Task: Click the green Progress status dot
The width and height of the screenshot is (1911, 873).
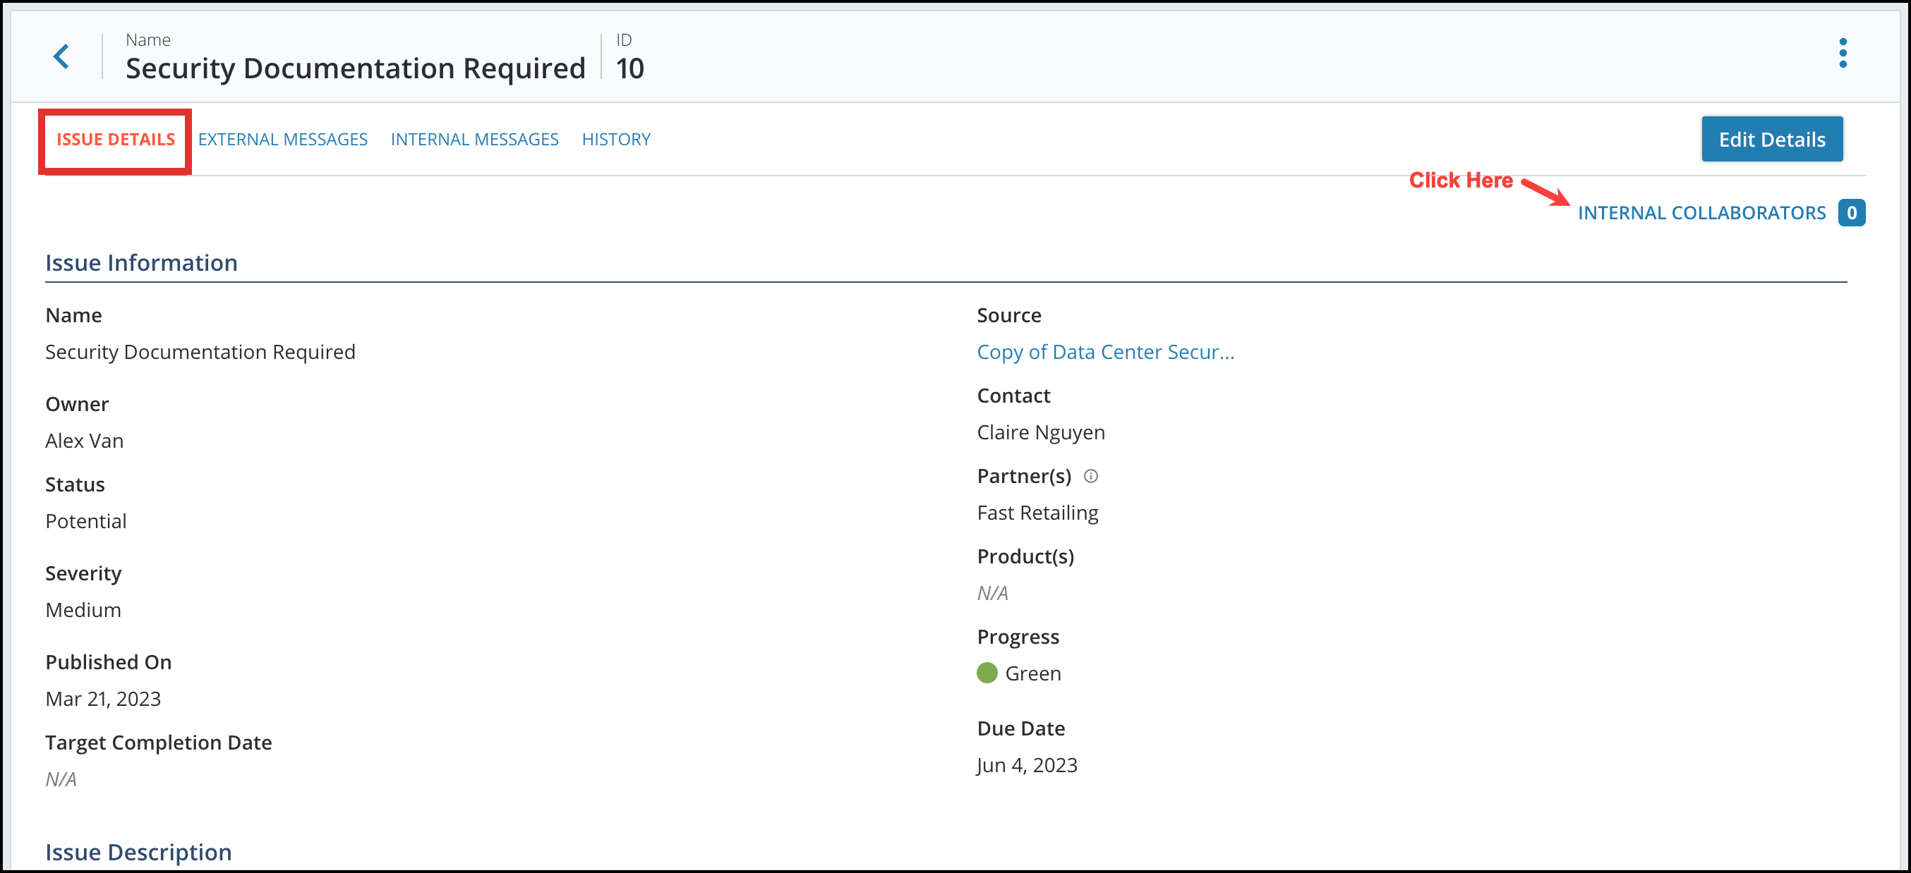Action: tap(987, 673)
